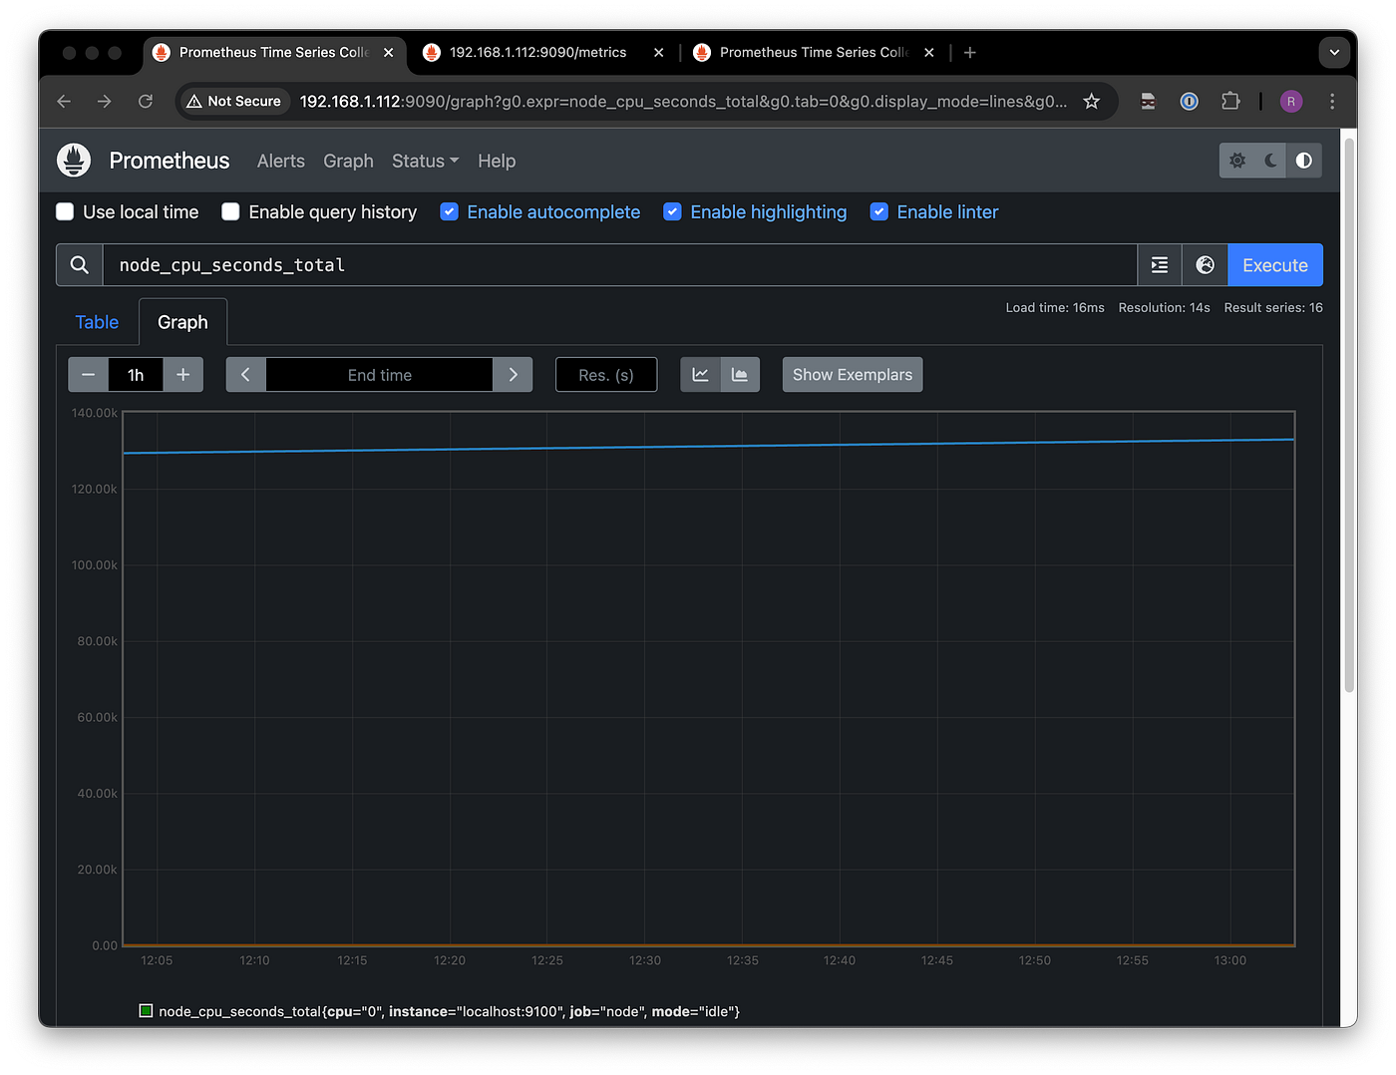Click the page vertical scrollbar
Image resolution: width=1396 pixels, height=1075 pixels.
click(1349, 414)
